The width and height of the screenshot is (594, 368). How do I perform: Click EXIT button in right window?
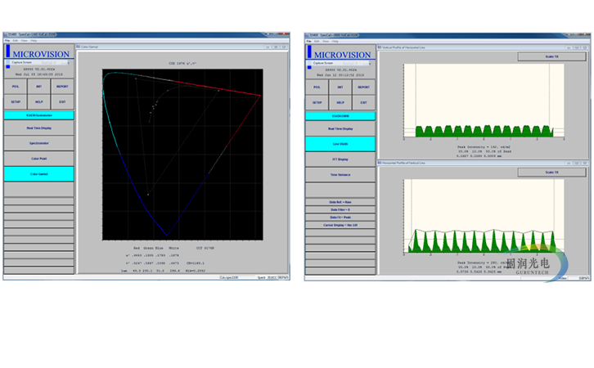363,102
